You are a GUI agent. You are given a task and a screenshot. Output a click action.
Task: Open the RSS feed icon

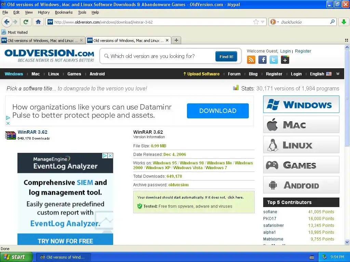tap(251, 60)
